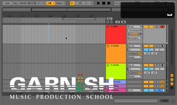177x105 pixels.
Task: Set 2 MIDI monitoring to Off
Action: tap(140, 34)
